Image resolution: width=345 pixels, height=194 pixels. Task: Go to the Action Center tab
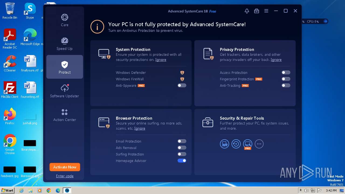point(65,115)
